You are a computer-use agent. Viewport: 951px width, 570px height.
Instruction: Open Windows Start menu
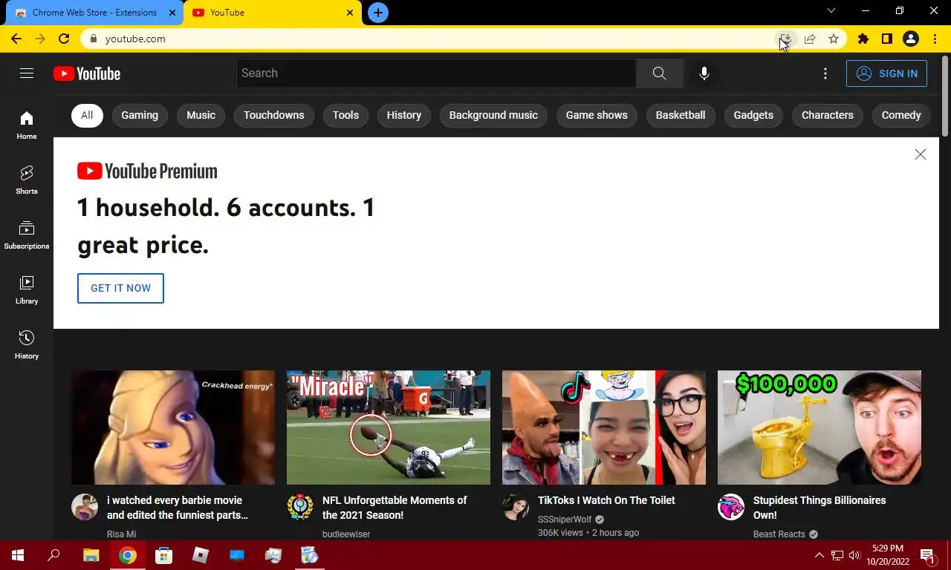(18, 555)
